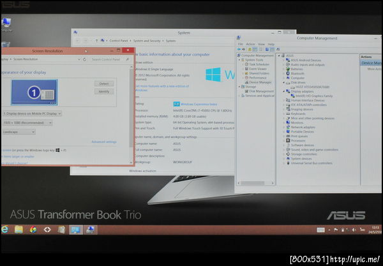Open the Screen Resolution address bar dropdown arrow
This screenshot has height=266, width=383.
(x=79, y=59)
